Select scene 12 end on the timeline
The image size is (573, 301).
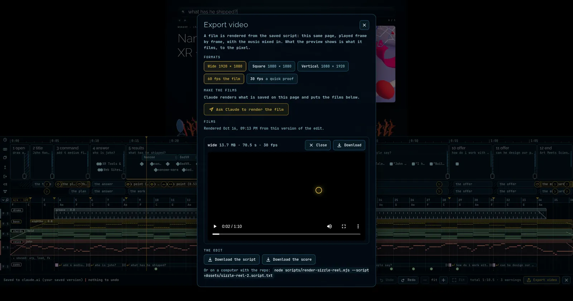[x=555, y=162]
